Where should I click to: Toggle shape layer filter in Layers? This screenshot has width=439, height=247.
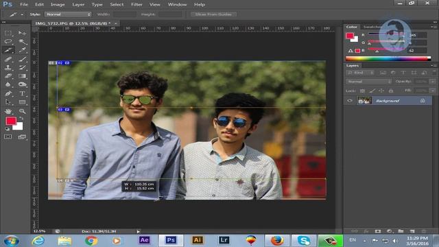point(414,73)
